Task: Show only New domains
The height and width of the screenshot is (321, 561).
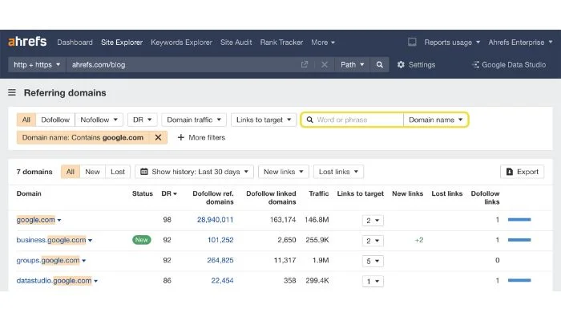Action: (92, 172)
